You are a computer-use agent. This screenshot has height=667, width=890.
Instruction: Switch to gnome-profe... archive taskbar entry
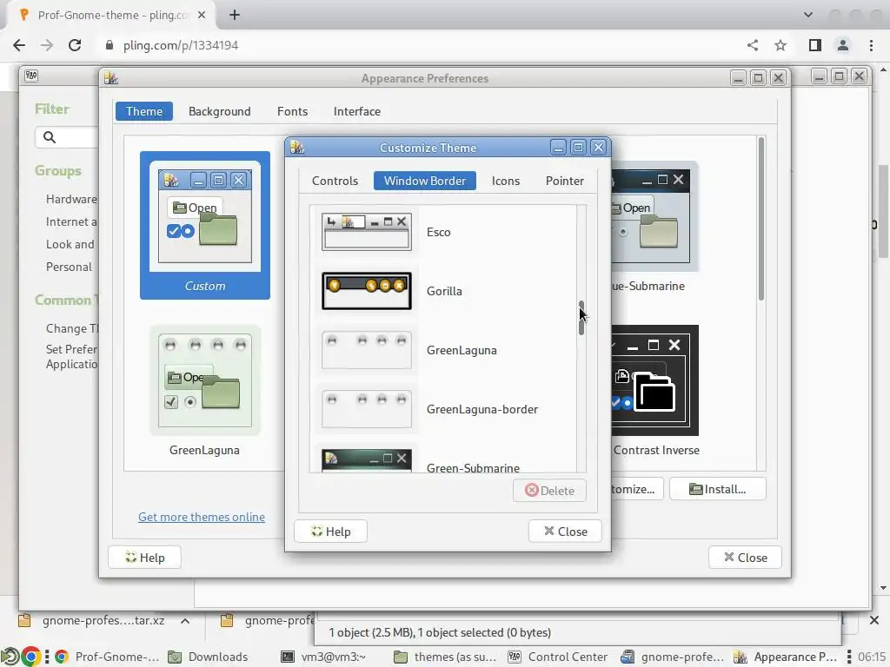tap(672, 657)
